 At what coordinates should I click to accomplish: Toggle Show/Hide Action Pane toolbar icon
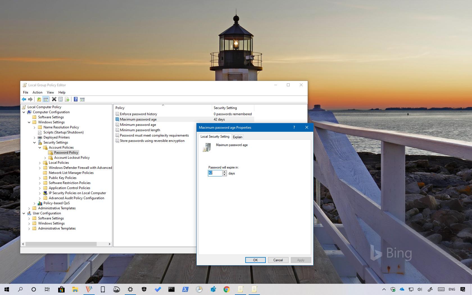point(82,99)
